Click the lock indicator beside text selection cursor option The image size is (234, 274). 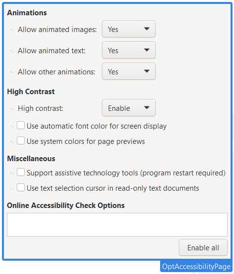[x=12, y=188]
